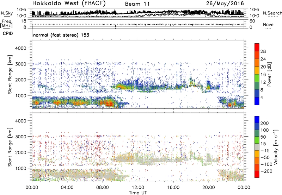Click the power colorbar '16' label
Image resolution: width=282 pixels, height=195 pixels.
pyautogui.click(x=263, y=75)
